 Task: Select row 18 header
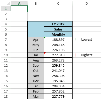tap(6, 96)
